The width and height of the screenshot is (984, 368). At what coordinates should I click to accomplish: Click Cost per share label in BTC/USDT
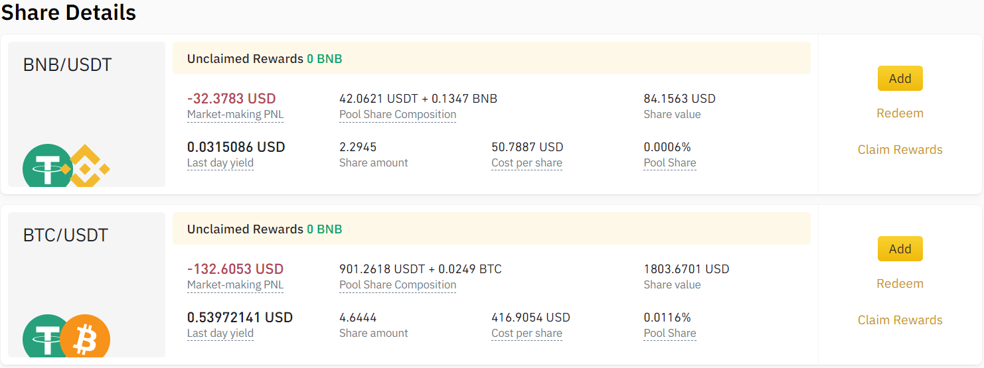click(527, 334)
